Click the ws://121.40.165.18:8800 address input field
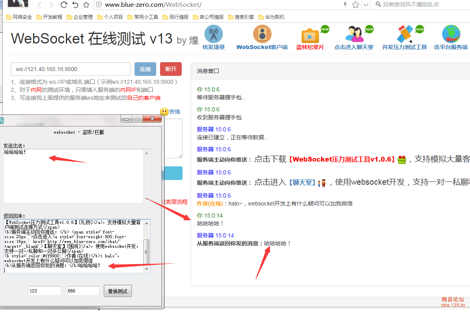The width and height of the screenshot is (470, 312). 71,69
